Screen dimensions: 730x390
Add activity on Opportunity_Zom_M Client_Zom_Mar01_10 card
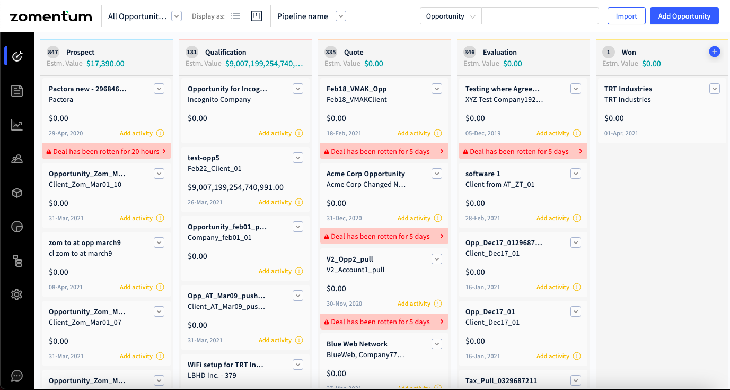click(x=136, y=218)
